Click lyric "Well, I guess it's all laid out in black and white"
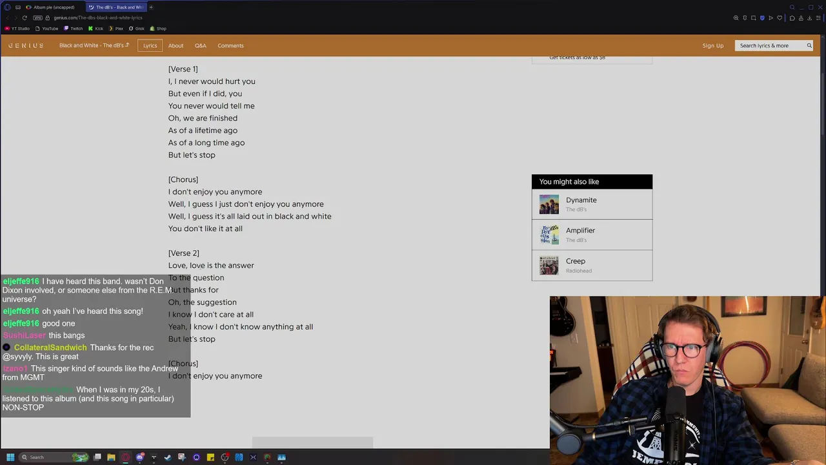This screenshot has height=465, width=826. 250,216
